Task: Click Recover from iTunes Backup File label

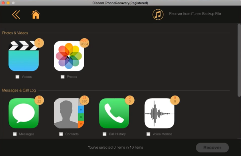Action: pos(195,14)
